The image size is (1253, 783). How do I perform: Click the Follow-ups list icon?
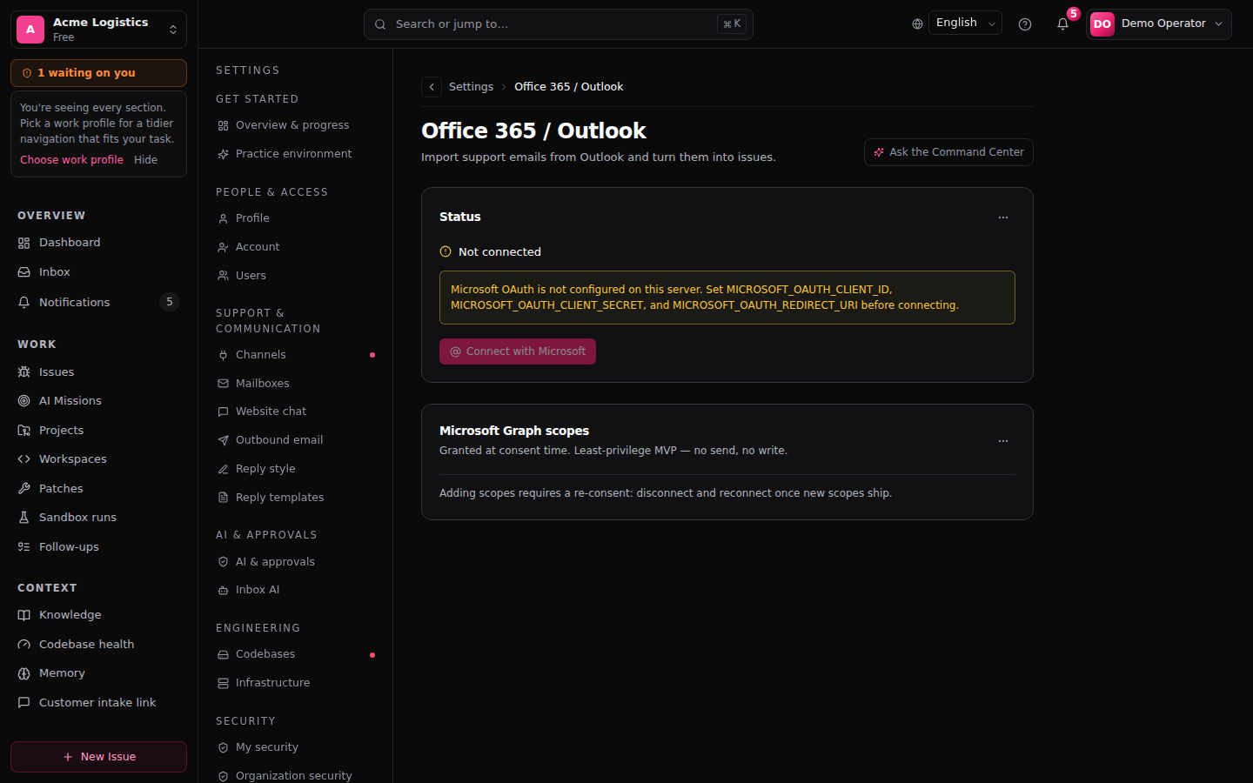pos(24,547)
